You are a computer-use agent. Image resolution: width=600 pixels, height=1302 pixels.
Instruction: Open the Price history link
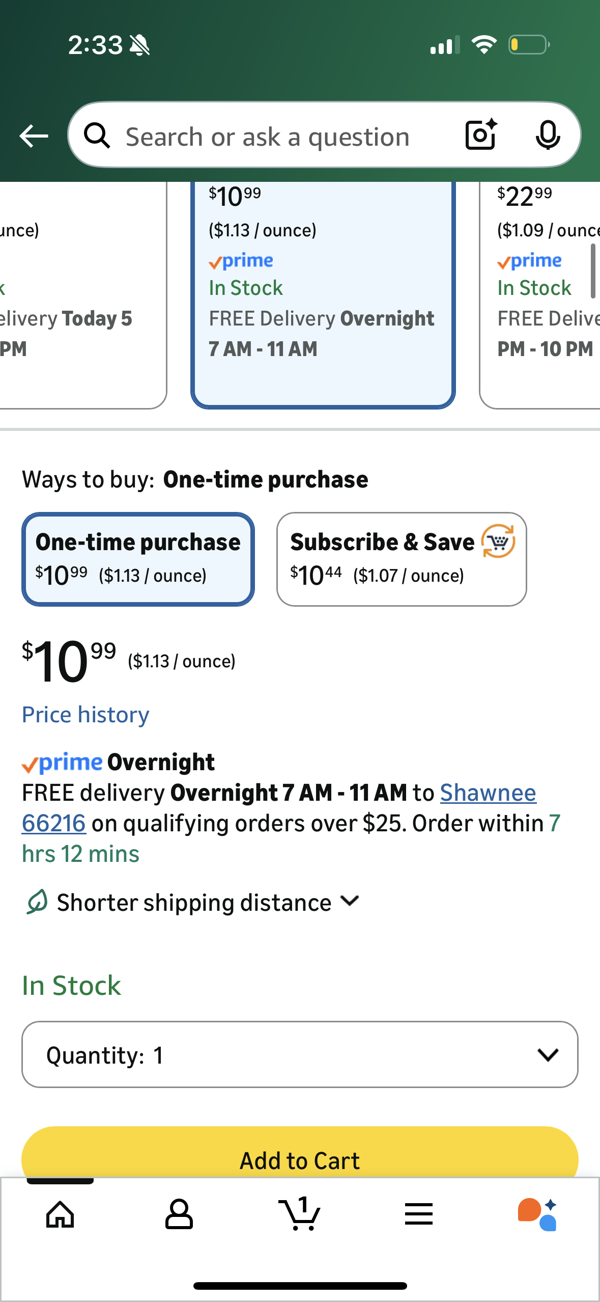click(x=85, y=715)
